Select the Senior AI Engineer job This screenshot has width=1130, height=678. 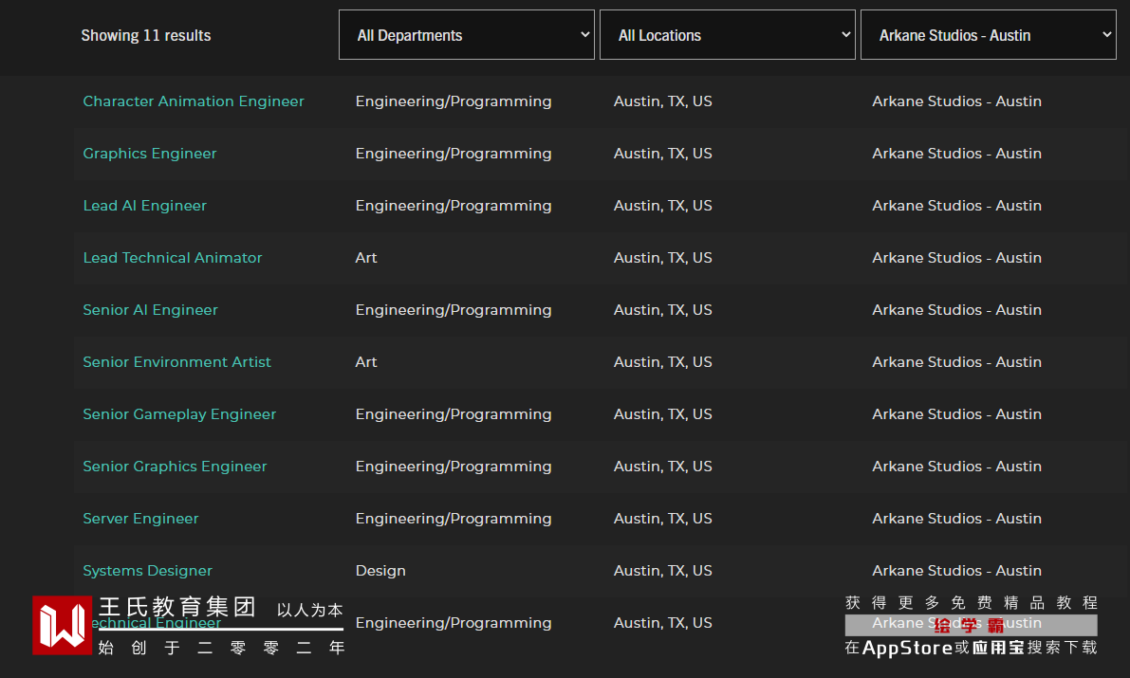[x=150, y=310]
